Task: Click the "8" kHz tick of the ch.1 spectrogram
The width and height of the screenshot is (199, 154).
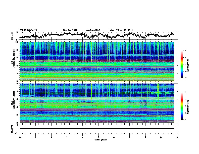Action: click(x=18, y=50)
